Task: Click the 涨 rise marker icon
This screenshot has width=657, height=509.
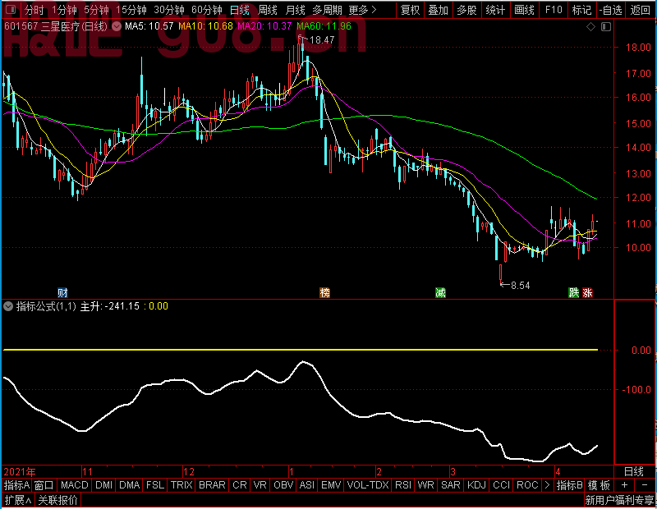Action: [x=587, y=292]
